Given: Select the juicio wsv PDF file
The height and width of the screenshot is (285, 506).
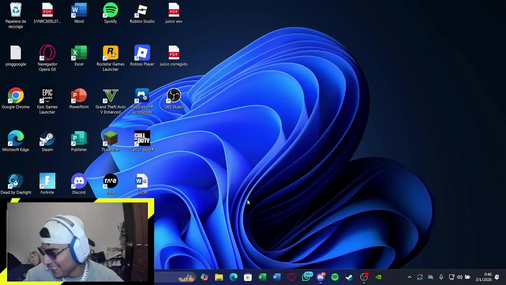Looking at the screenshot, I should [174, 13].
